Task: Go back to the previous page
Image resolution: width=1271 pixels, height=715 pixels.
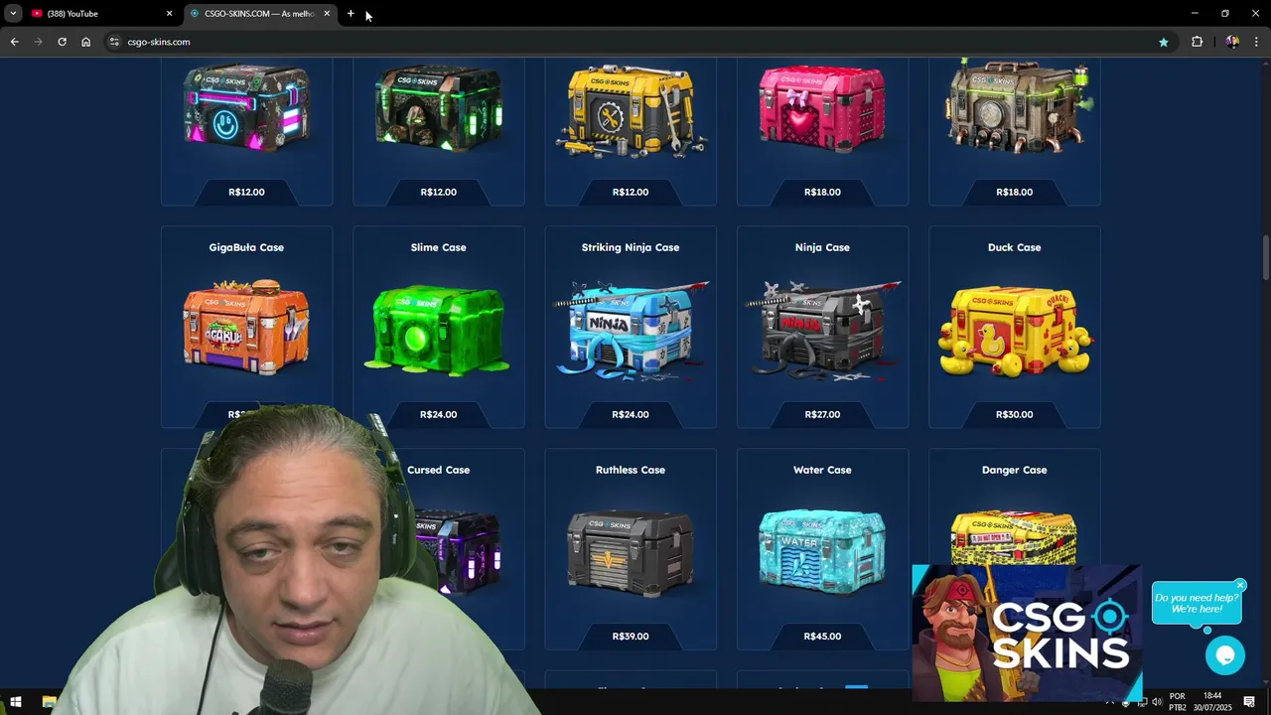Action: [14, 42]
